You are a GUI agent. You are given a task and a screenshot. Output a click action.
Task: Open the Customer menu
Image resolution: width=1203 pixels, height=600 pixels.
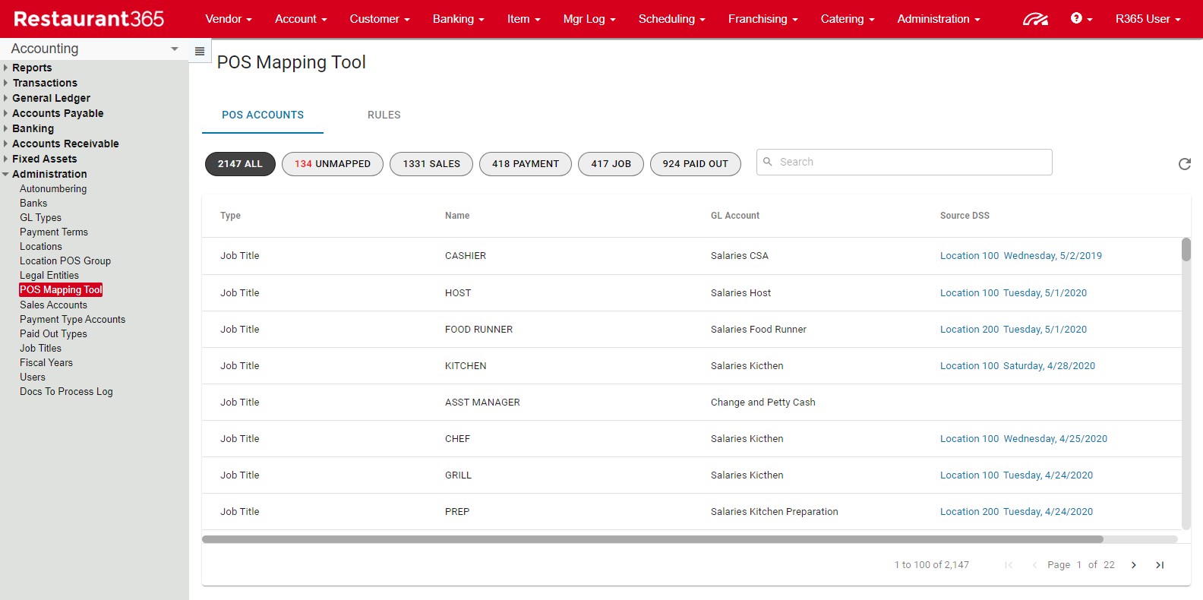(380, 19)
